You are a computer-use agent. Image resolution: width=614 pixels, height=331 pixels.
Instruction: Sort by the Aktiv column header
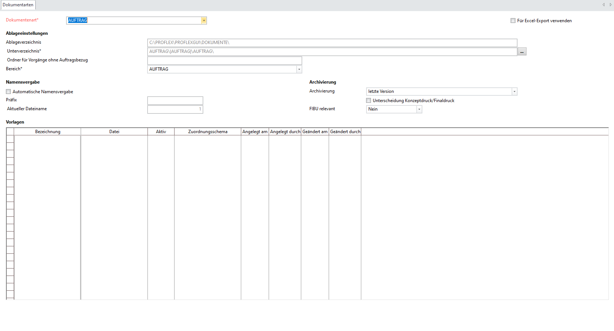pos(161,132)
